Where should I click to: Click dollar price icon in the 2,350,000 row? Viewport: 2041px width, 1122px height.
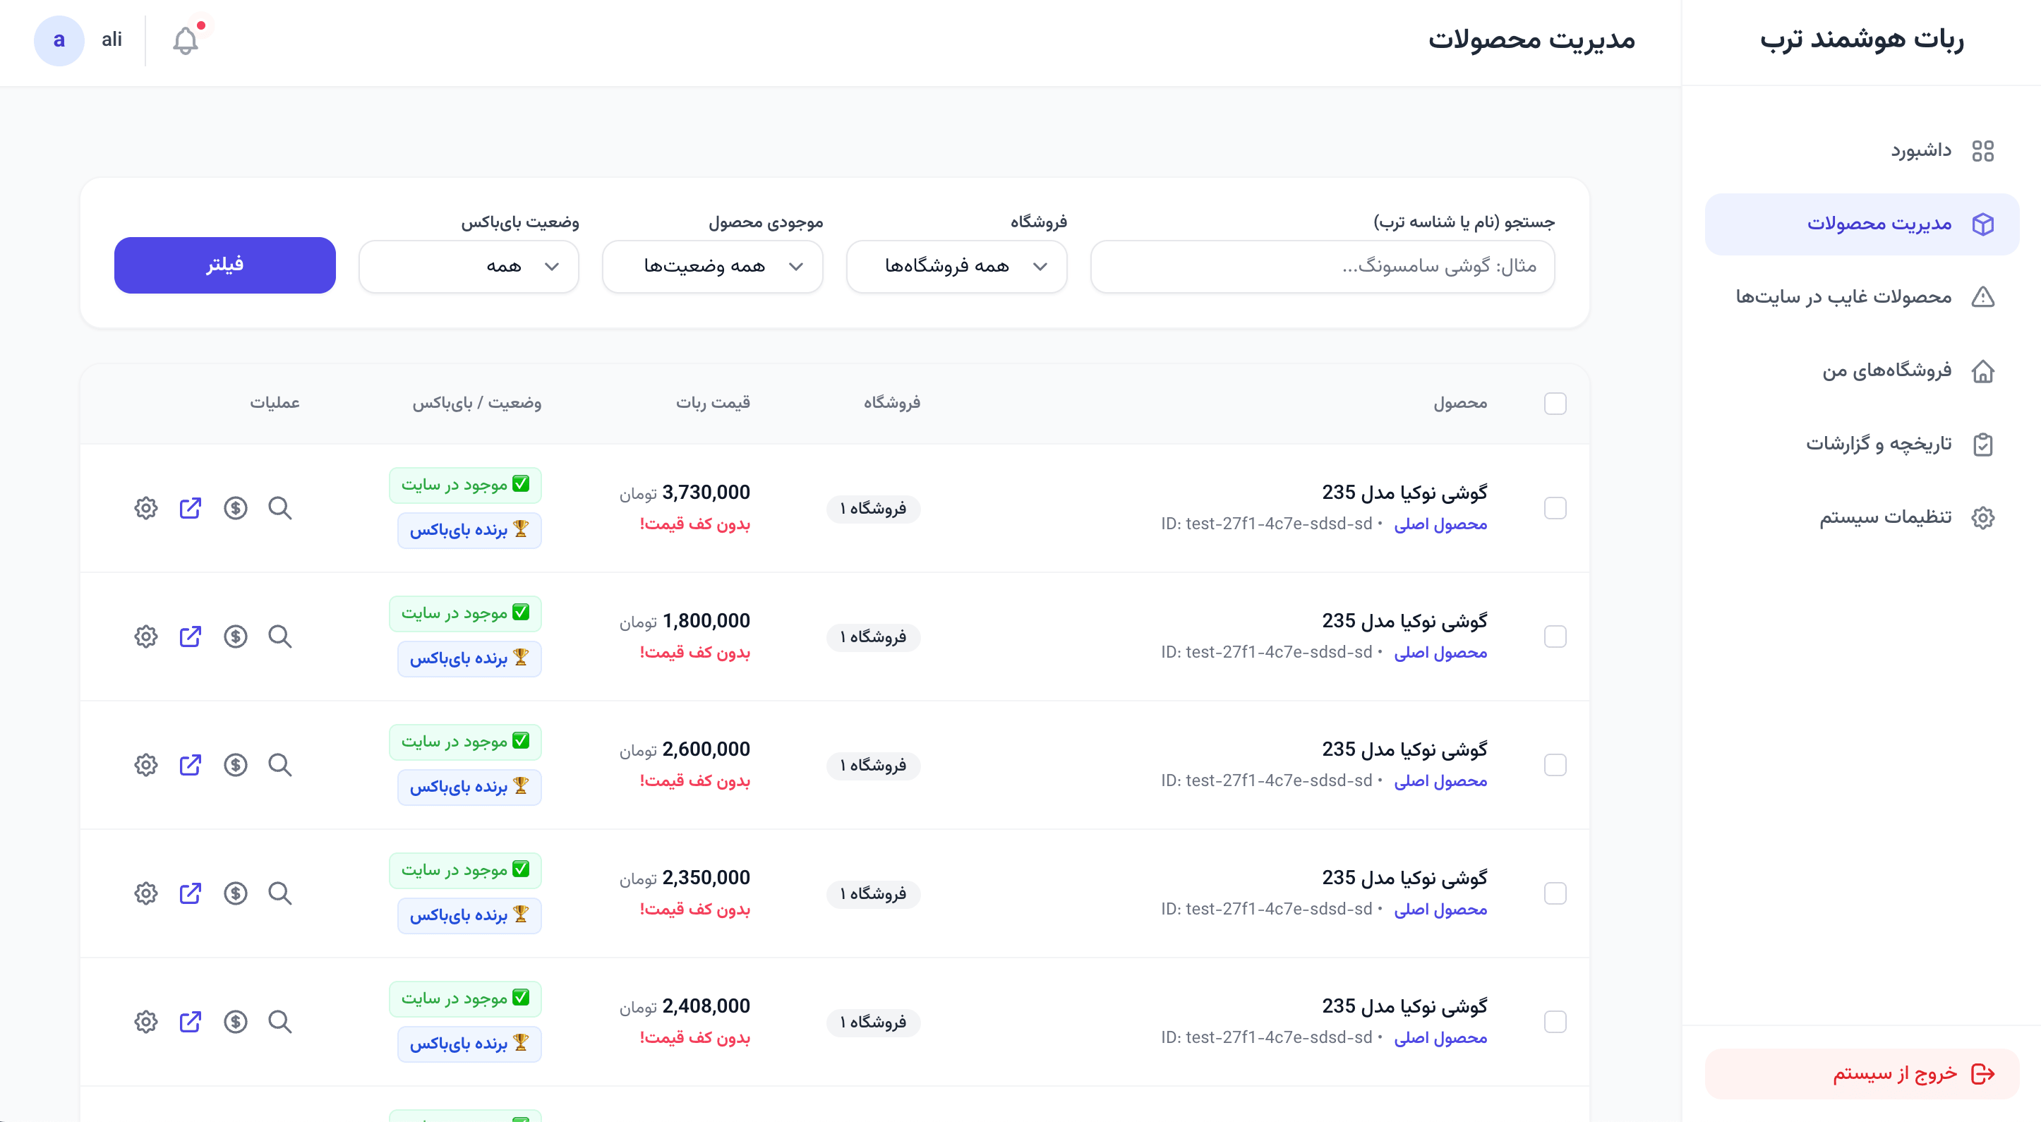(235, 893)
